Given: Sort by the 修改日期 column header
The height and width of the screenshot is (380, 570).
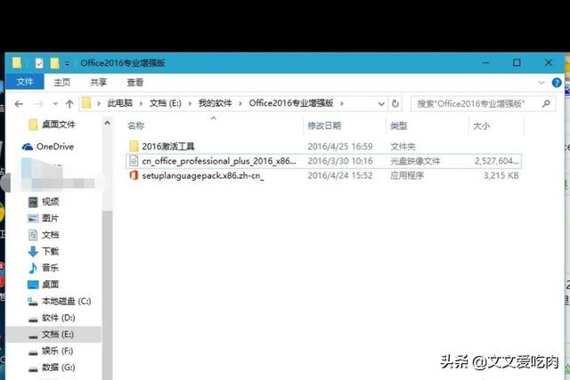Looking at the screenshot, I should [x=324, y=125].
